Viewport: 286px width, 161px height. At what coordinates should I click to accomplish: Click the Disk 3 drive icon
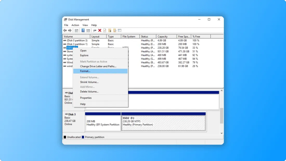[x=66, y=114]
